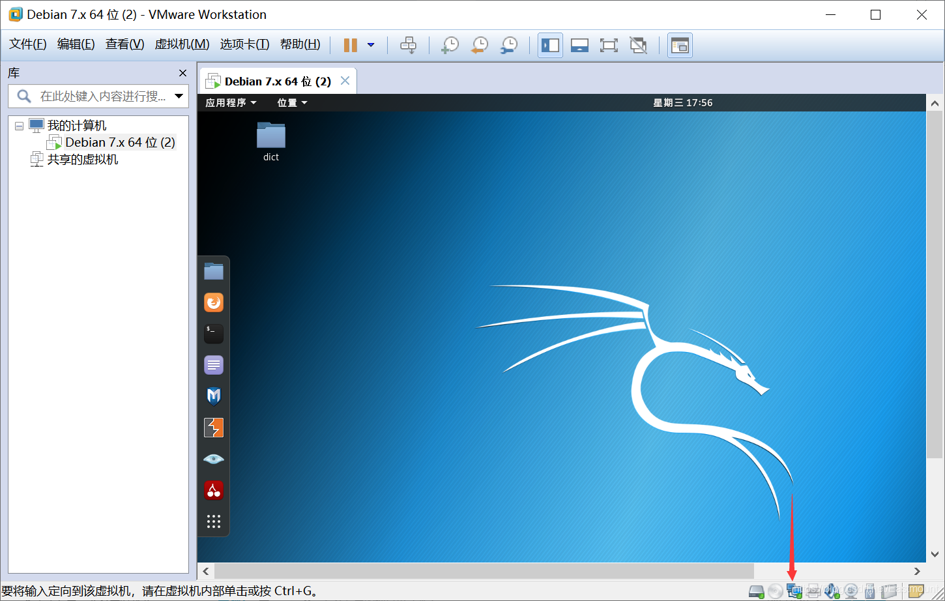Enter full screen mode
Viewport: 945px width, 601px height.
pyautogui.click(x=609, y=45)
